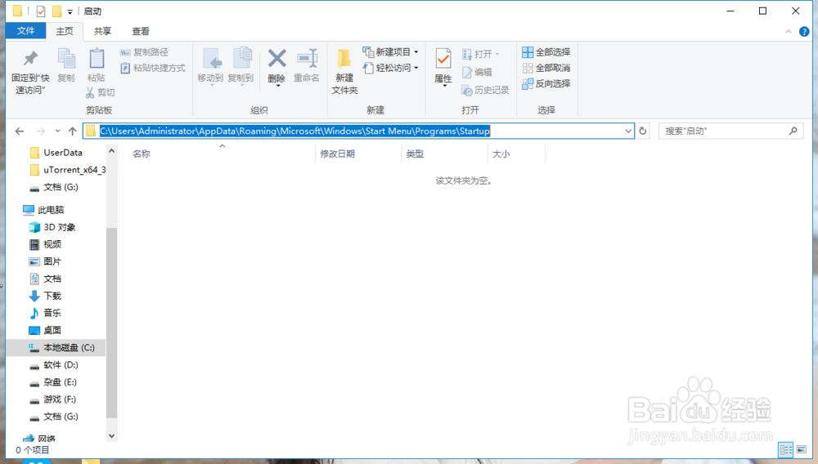Click Invert selection
Image resolution: width=818 pixels, height=464 pixels.
pos(546,83)
